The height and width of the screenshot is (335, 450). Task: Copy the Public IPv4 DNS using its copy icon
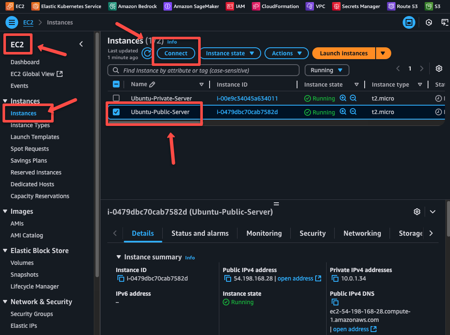coord(335,302)
